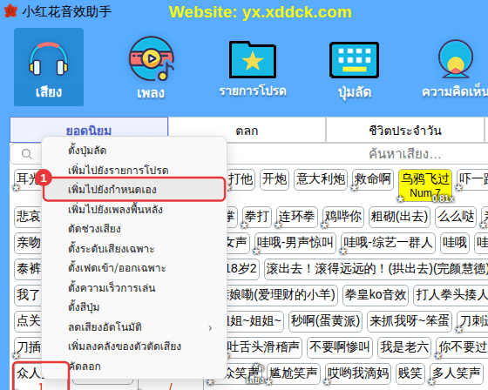Click the red flower app logo
Image resolution: width=488 pixels, height=390 pixels.
[x=10, y=11]
